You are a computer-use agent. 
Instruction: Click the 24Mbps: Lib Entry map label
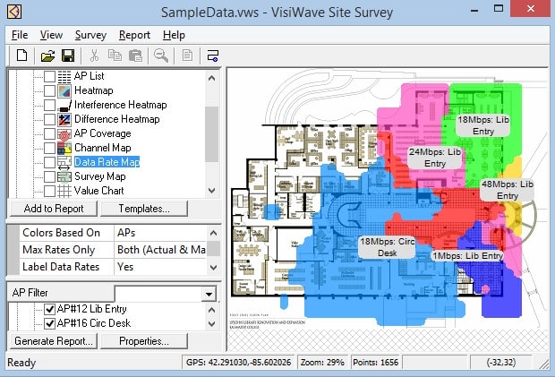[x=435, y=158]
